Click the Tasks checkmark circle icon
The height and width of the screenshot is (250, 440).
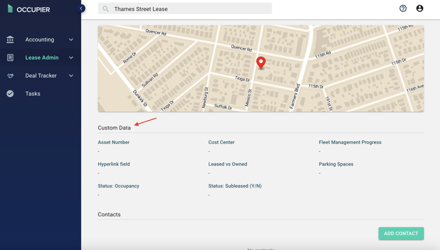[x=10, y=94]
